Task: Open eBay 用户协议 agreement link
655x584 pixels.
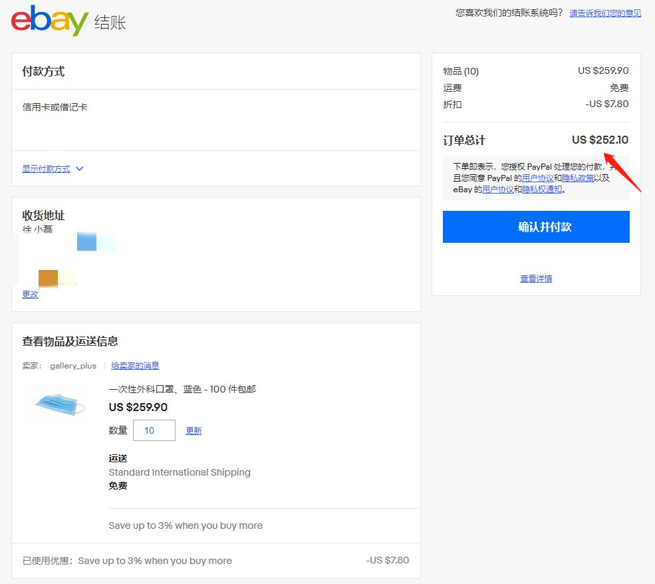Action: [x=497, y=190]
